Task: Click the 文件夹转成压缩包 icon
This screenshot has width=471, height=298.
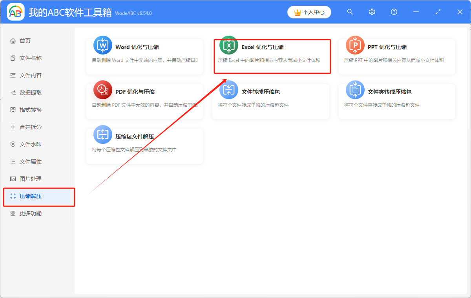Action: click(x=355, y=90)
